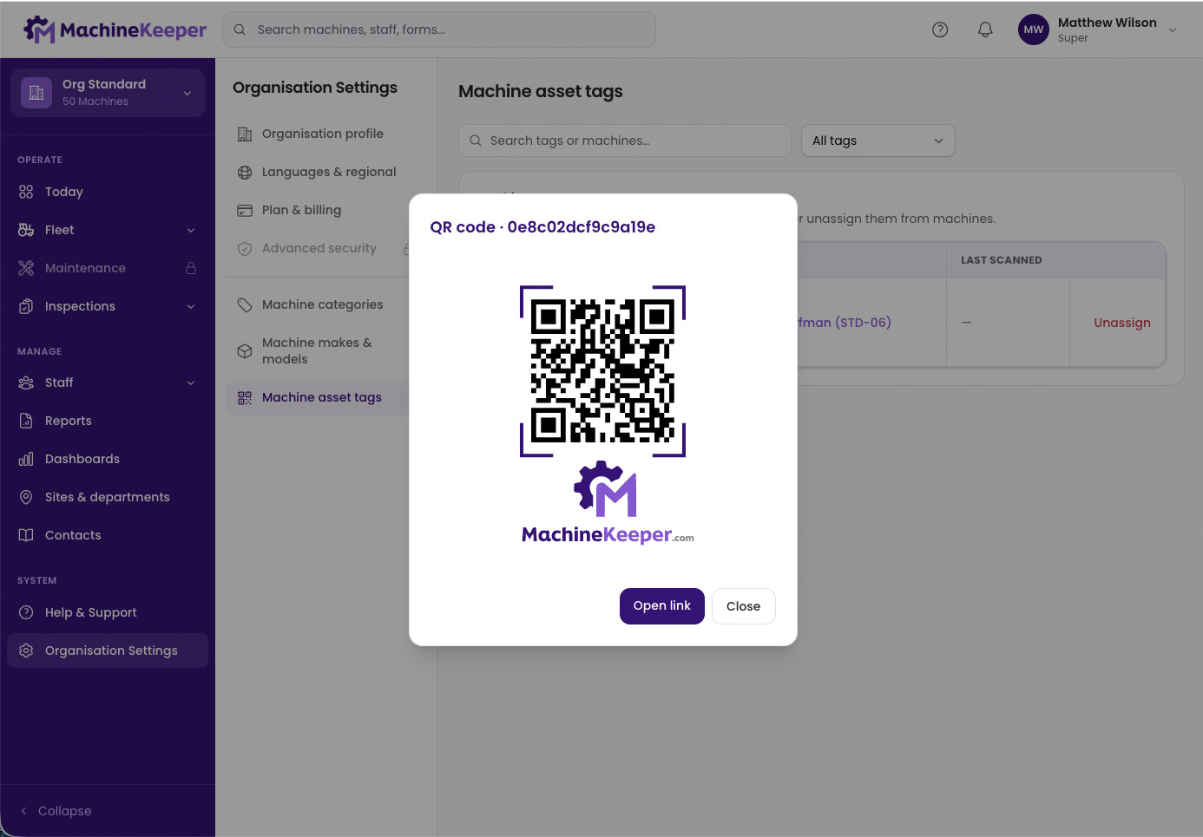Click the Plan & billing card icon

tap(245, 210)
